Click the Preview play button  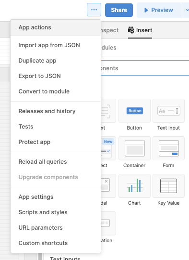tap(159, 10)
